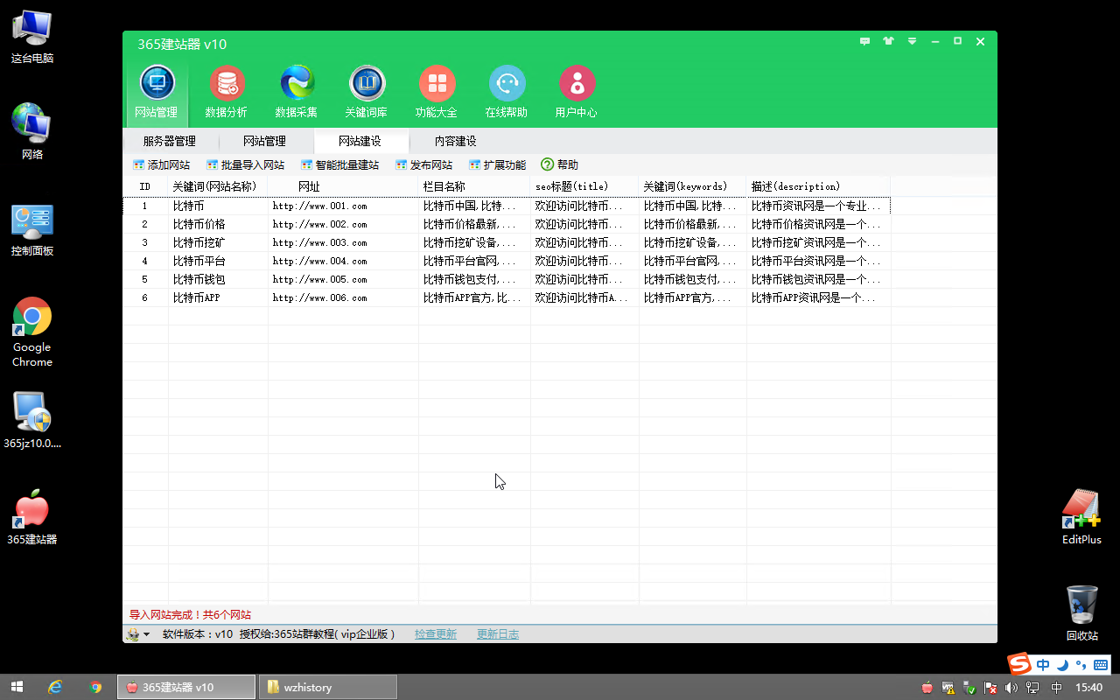The width and height of the screenshot is (1120, 700).
Task: Open the 网站管理 main module icon
Action: coord(157,91)
